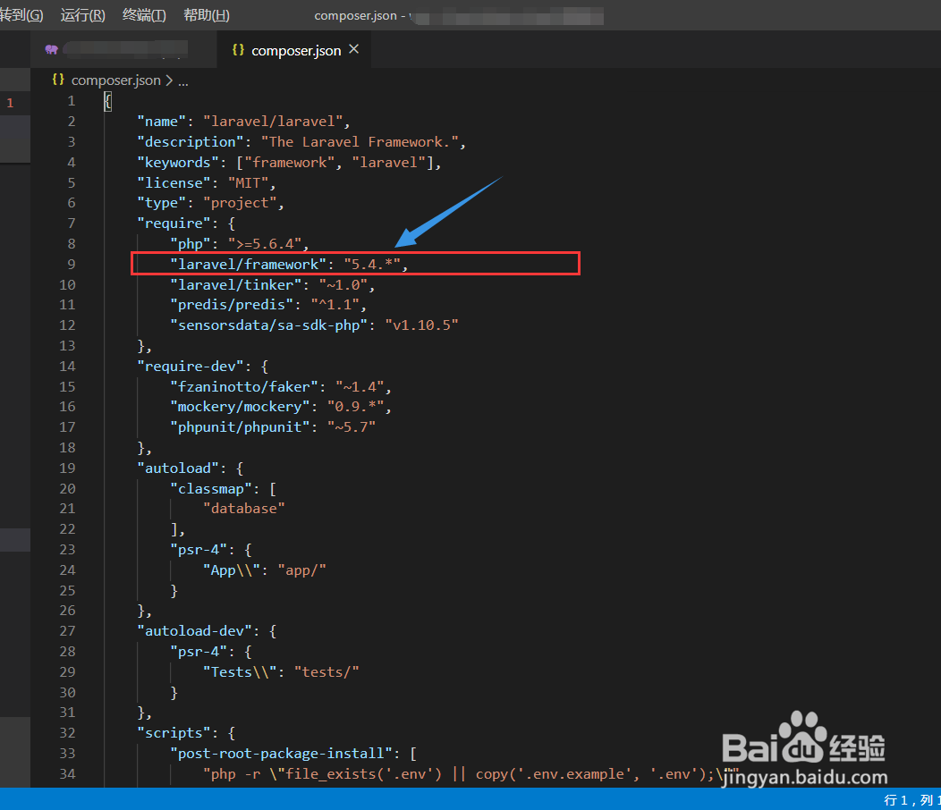Open the 帮助(H) Help menu
The image size is (941, 810).
click(x=207, y=15)
